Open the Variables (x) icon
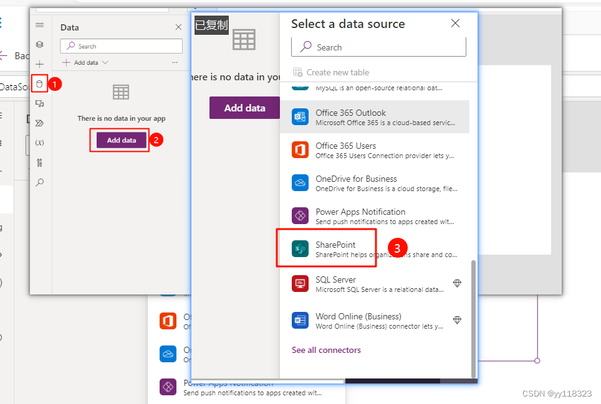Viewport: 601px width, 404px height. coord(39,143)
